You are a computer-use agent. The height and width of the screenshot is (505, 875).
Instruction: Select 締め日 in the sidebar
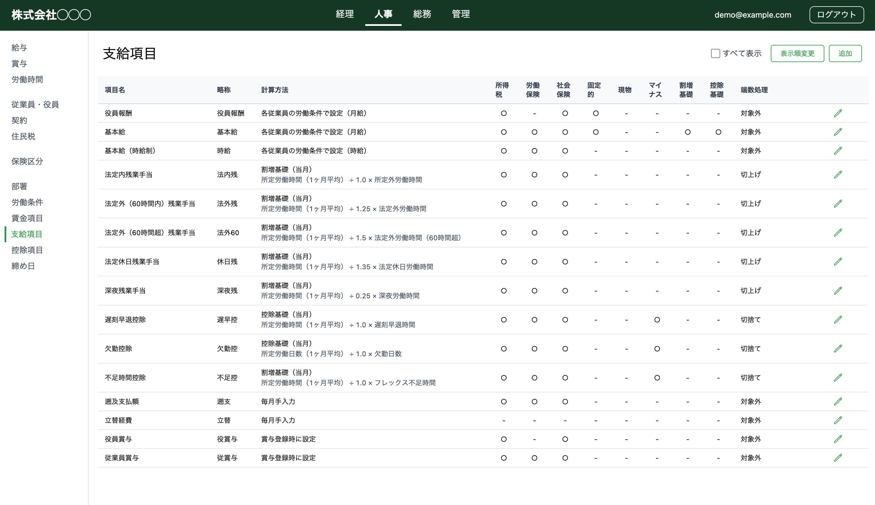pos(22,266)
